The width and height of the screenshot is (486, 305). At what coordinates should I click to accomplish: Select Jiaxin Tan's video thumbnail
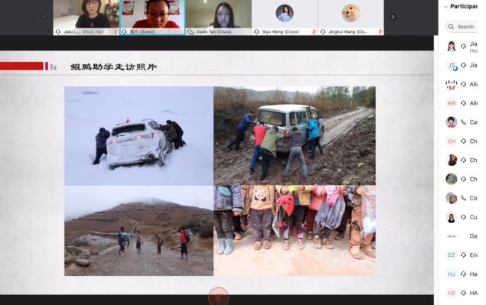point(219,17)
